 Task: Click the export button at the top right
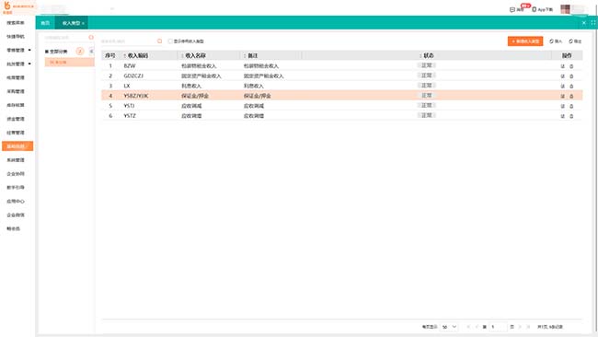click(x=575, y=41)
